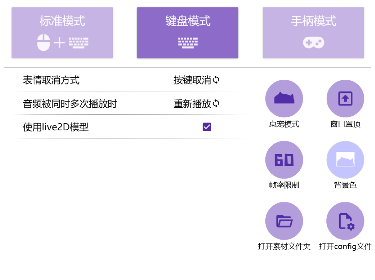This screenshot has width=375, height=280.
Task: Open the 背景色 background color icon
Action: coord(345,159)
